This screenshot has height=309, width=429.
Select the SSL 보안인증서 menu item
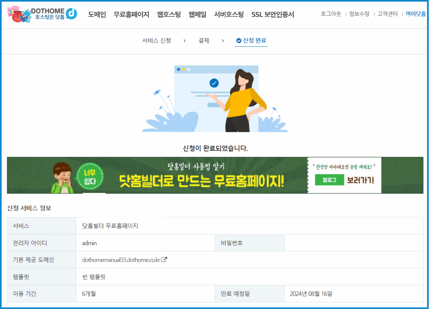click(273, 14)
